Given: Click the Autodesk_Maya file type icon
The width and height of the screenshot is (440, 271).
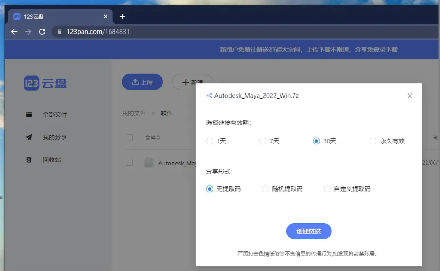Looking at the screenshot, I should pos(149,163).
